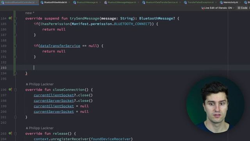Open the BluetoothViewModel.kt tab
This screenshot has width=250, height=141.
[55, 2]
